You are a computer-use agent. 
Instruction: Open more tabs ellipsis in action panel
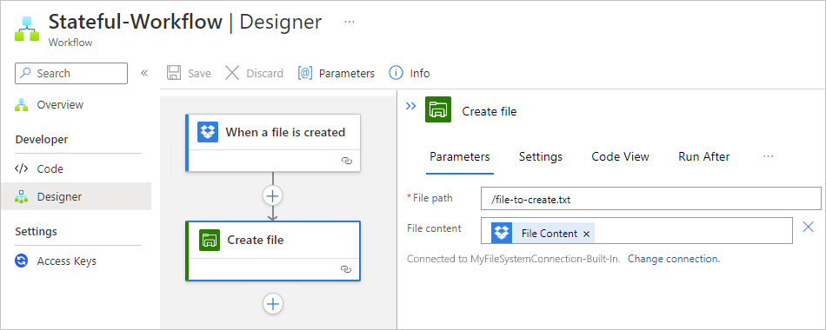tap(768, 156)
